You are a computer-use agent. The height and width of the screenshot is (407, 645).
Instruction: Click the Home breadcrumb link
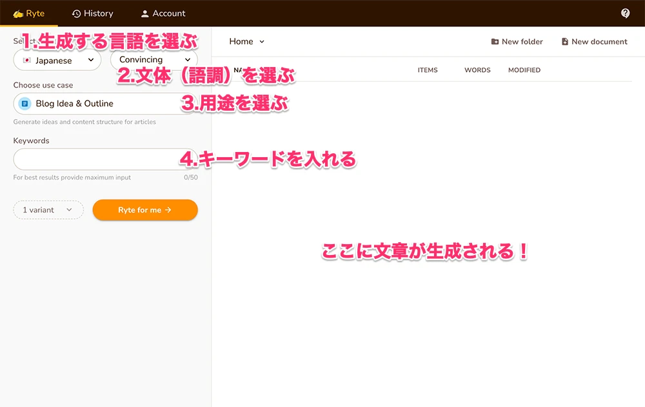[x=241, y=41]
